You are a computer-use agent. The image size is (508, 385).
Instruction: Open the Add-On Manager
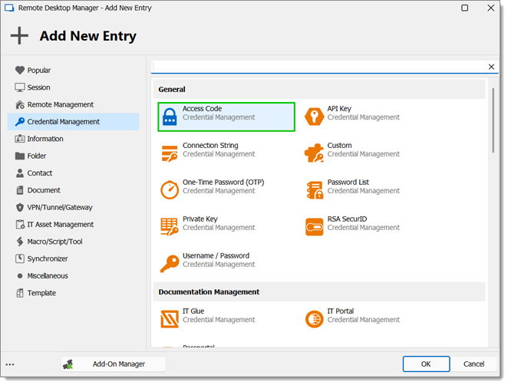(114, 364)
